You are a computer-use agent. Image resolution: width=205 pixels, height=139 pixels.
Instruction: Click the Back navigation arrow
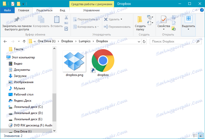(x=5, y=41)
